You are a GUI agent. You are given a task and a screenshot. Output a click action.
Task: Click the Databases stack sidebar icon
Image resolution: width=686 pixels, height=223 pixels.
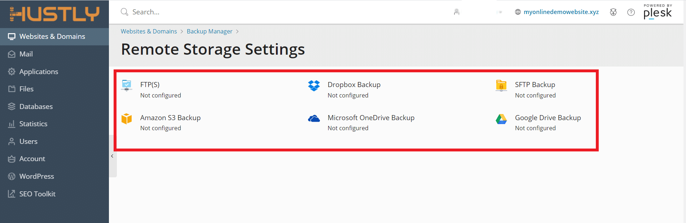[12, 106]
